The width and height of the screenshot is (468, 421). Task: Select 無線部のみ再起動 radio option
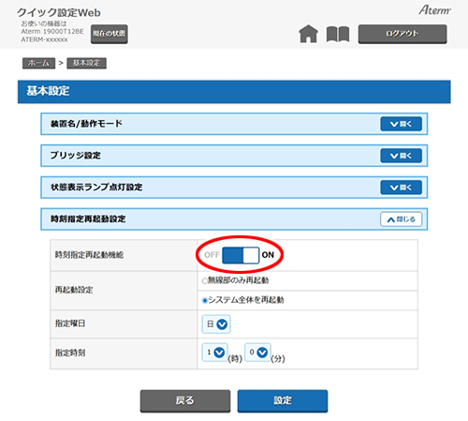[205, 281]
